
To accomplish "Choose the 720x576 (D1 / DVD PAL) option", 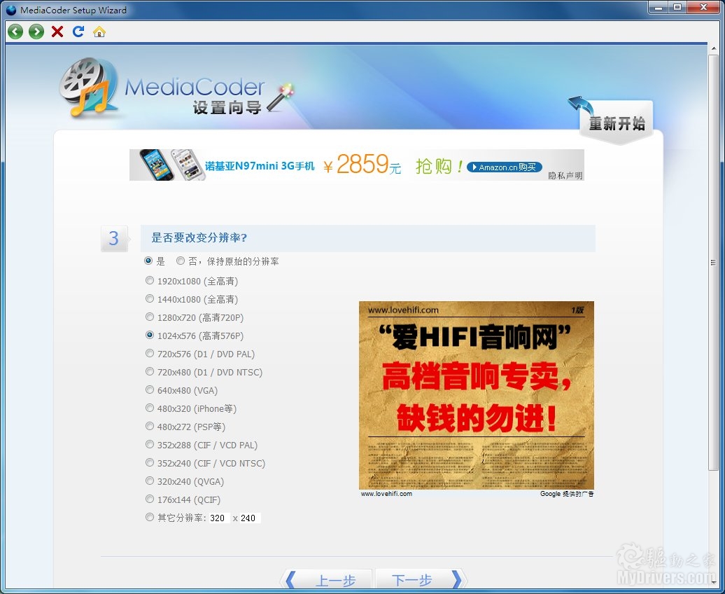I will (149, 353).
